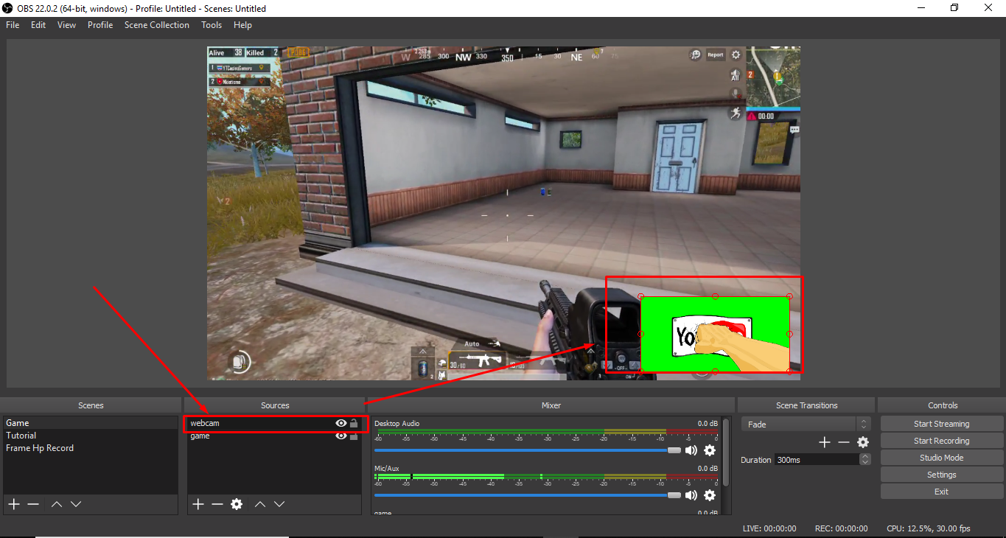Image resolution: width=1006 pixels, height=538 pixels.
Task: Click the Sources panel header
Action: pos(275,405)
